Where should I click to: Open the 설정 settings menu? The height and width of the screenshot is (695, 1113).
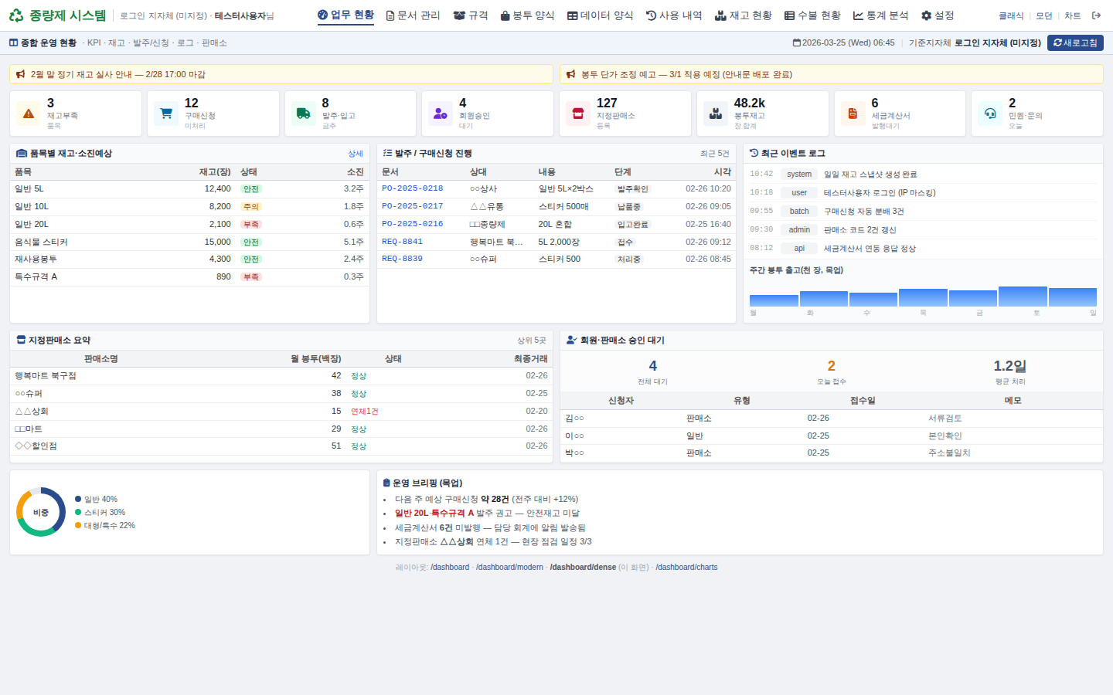[x=938, y=15]
